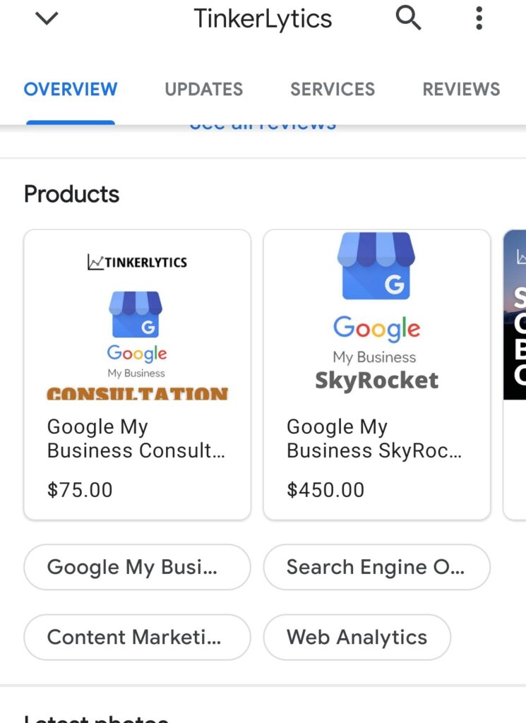Open the REVIEWS tab

[461, 89]
